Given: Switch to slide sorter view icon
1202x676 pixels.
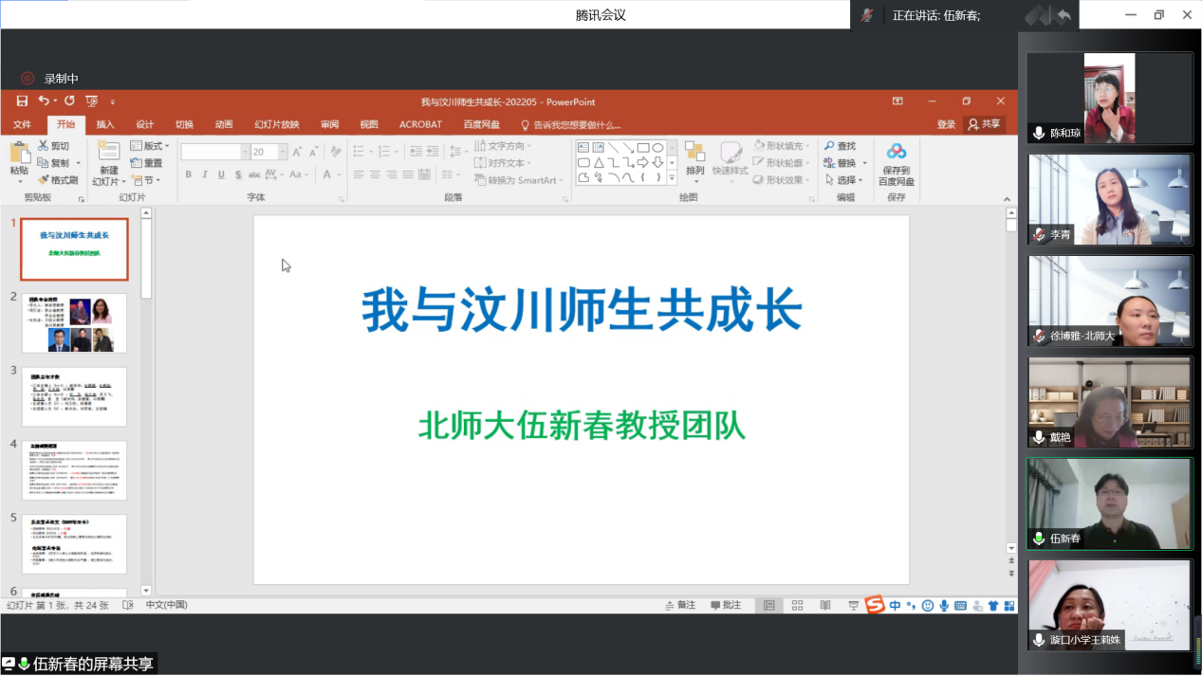Looking at the screenshot, I should 797,605.
